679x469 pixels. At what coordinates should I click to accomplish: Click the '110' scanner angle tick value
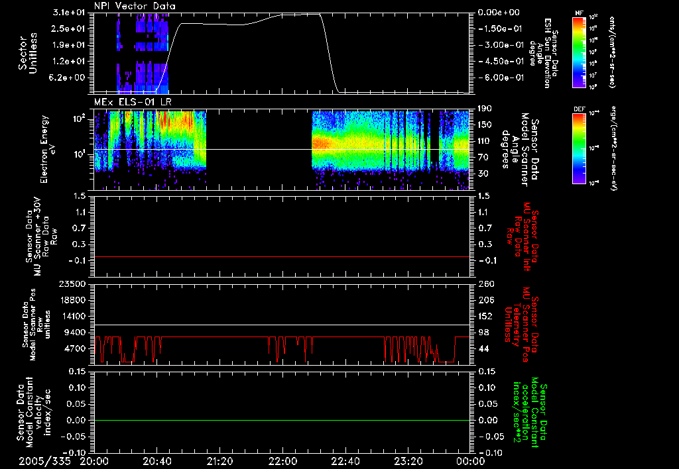[485, 141]
